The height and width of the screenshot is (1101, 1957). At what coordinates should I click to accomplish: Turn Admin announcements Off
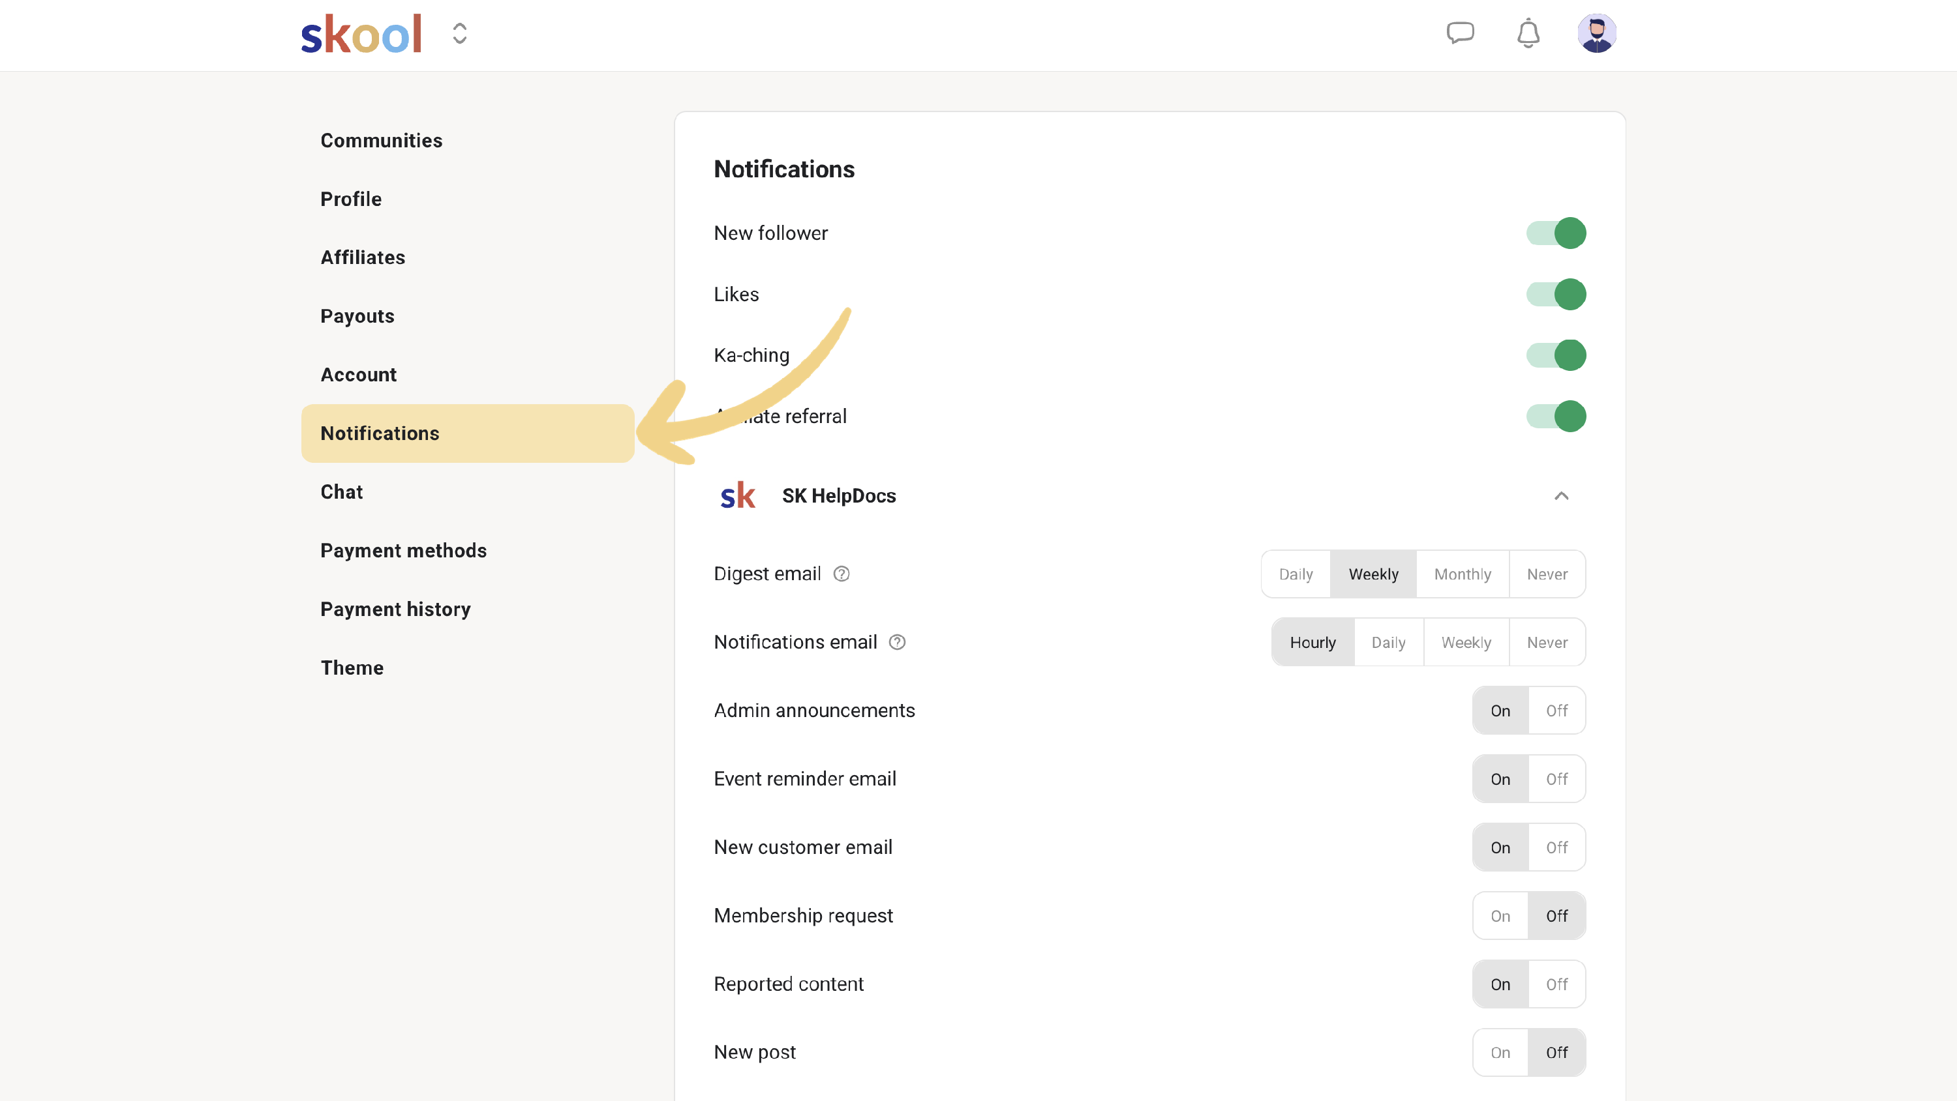tap(1556, 711)
